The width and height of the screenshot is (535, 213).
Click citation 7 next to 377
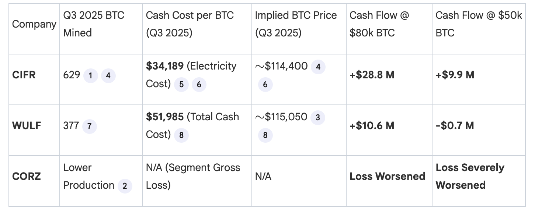(89, 127)
